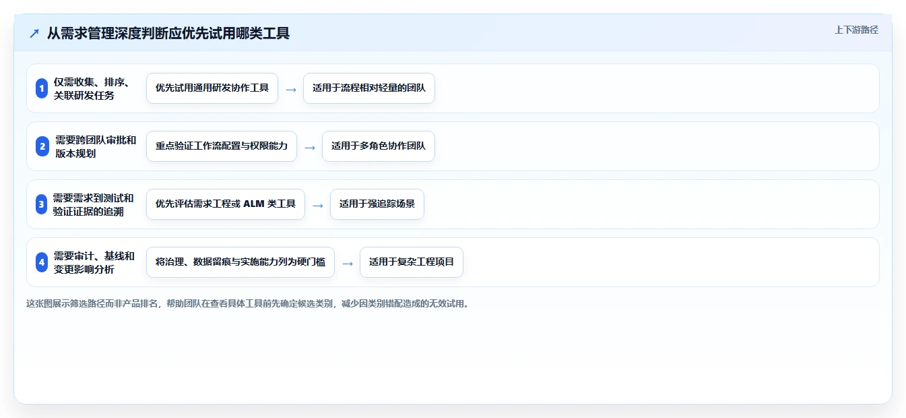Select the 将治理、数据留痕与实施能力列为硬门槛 box
This screenshot has width=906, height=418.
coord(240,262)
